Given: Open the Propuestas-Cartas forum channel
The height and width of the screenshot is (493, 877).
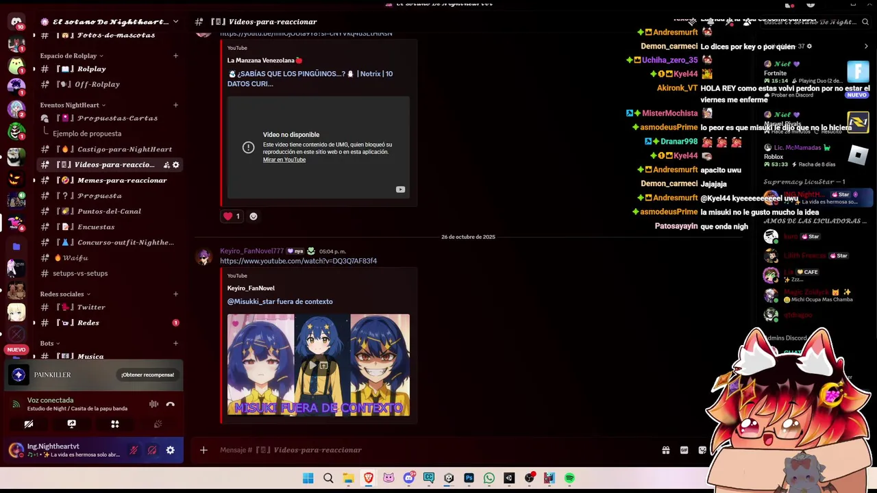Looking at the screenshot, I should coord(110,118).
